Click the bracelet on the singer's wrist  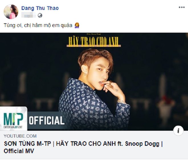(121, 102)
